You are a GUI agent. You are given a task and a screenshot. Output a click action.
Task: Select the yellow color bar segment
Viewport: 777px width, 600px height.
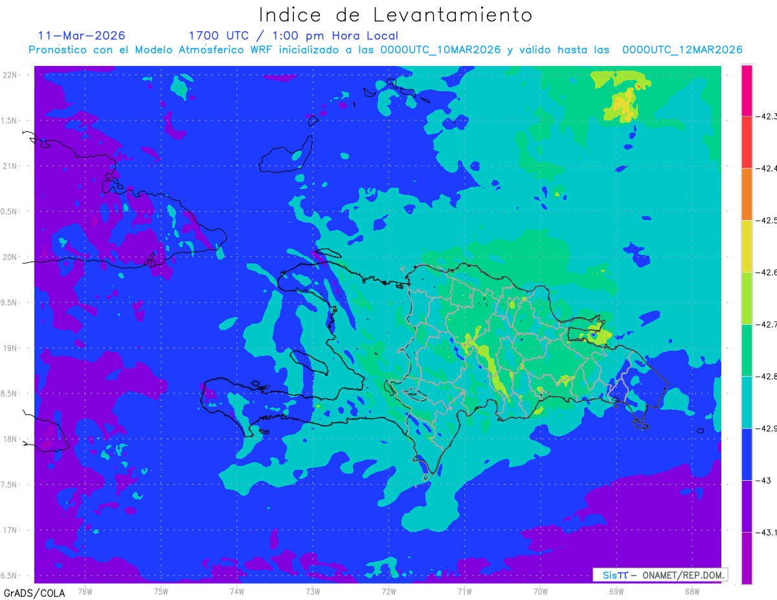[747, 246]
